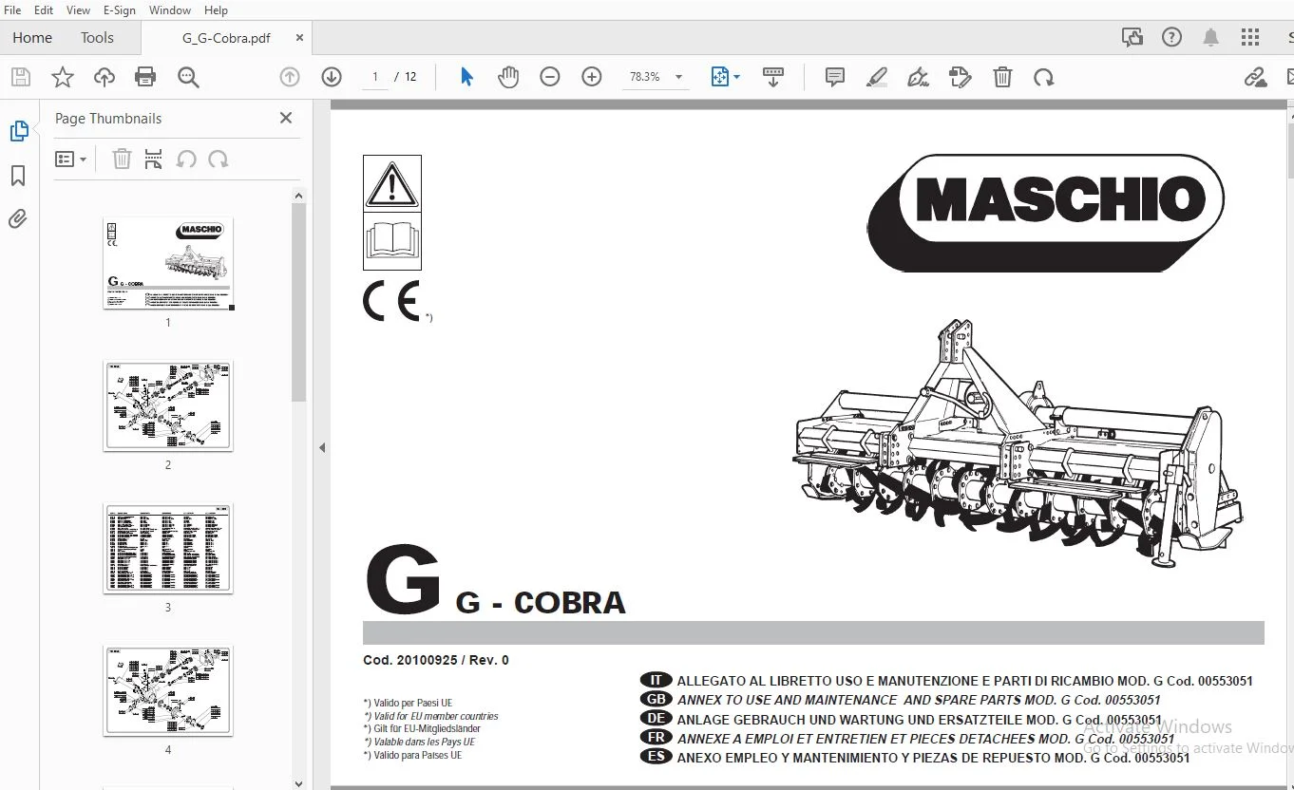The height and width of the screenshot is (790, 1294).
Task: Rotate selected thumbnails counterclockwise
Action: pos(186,159)
